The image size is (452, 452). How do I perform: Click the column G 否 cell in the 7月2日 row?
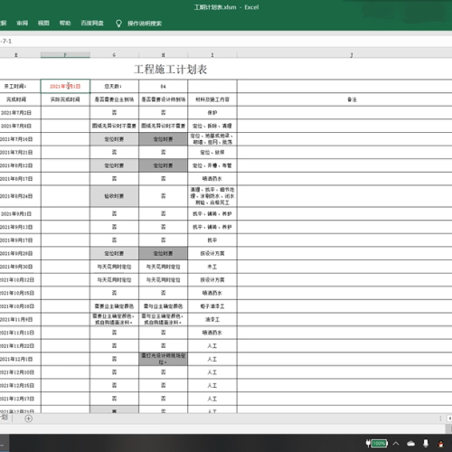(114, 113)
